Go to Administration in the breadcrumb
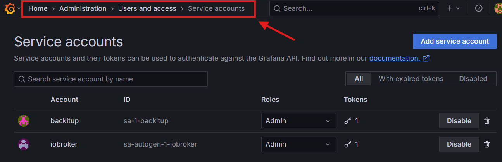 pos(83,8)
